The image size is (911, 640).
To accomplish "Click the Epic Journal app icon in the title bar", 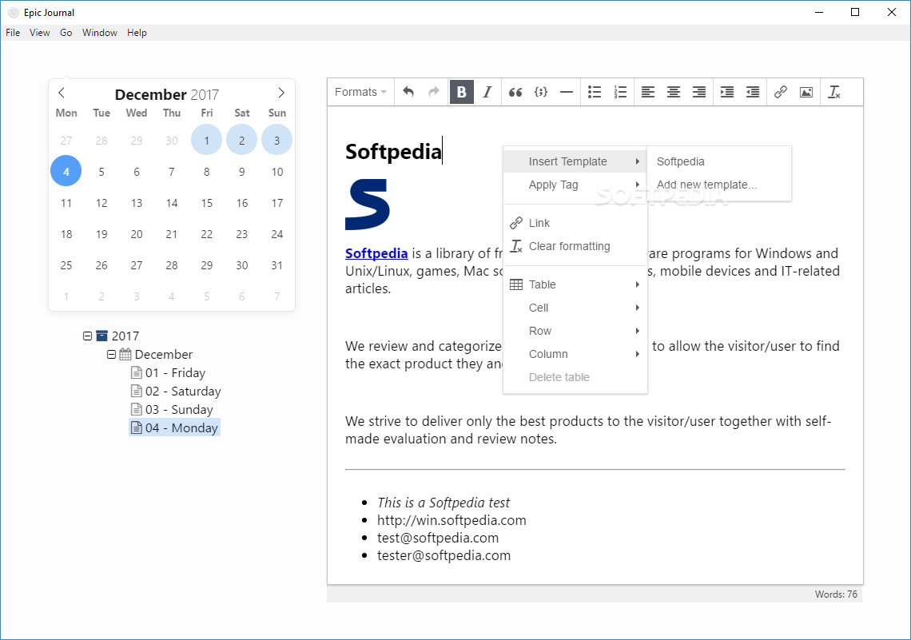I will (x=13, y=12).
